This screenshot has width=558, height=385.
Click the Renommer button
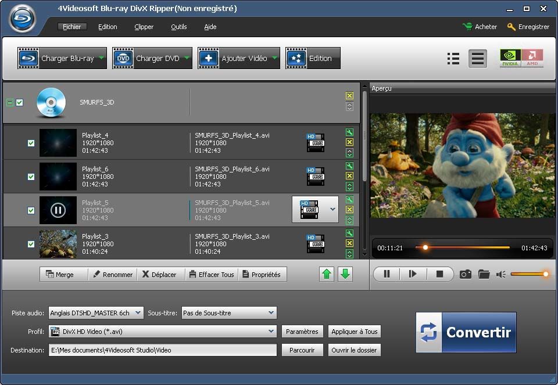coord(112,275)
